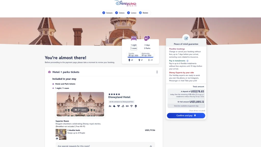Click the Mickey head amenity icon
The height and width of the screenshot is (147, 261).
(x=118, y=106)
